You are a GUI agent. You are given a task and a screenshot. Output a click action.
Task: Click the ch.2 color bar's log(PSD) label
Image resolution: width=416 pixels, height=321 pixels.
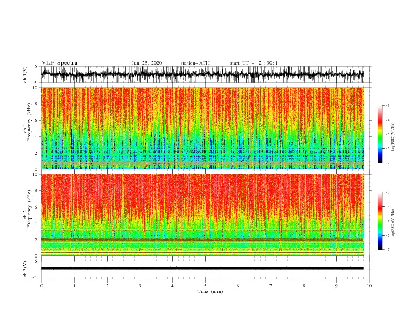coord(393,223)
